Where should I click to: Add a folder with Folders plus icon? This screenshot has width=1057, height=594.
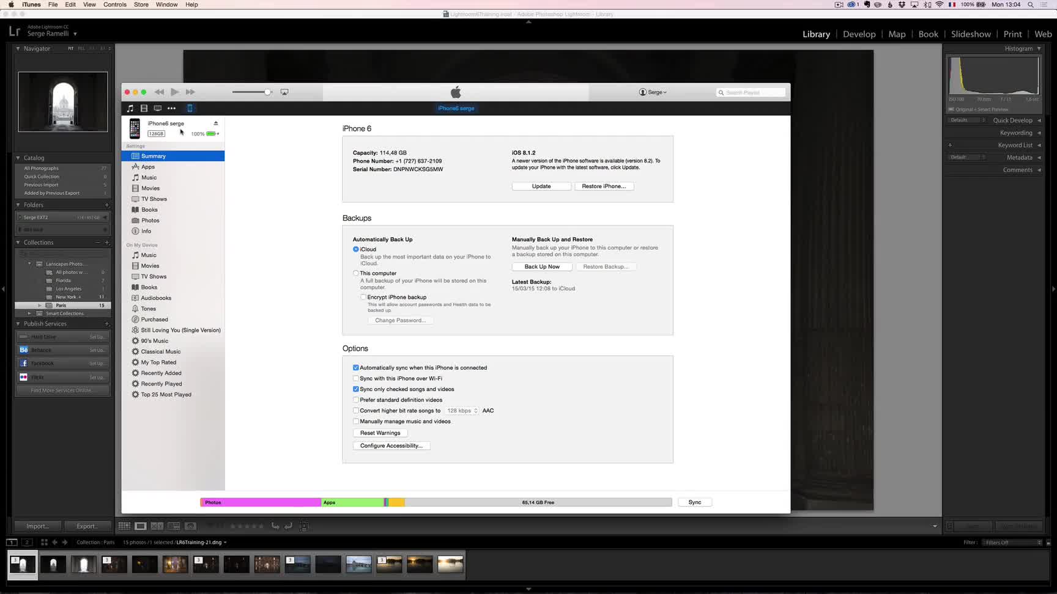[107, 205]
